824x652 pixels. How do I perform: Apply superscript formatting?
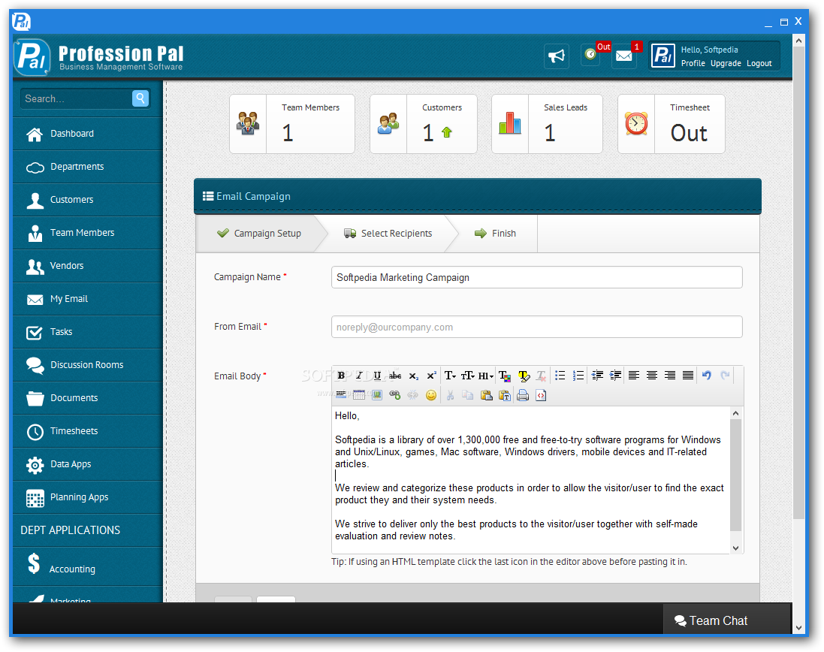(431, 376)
